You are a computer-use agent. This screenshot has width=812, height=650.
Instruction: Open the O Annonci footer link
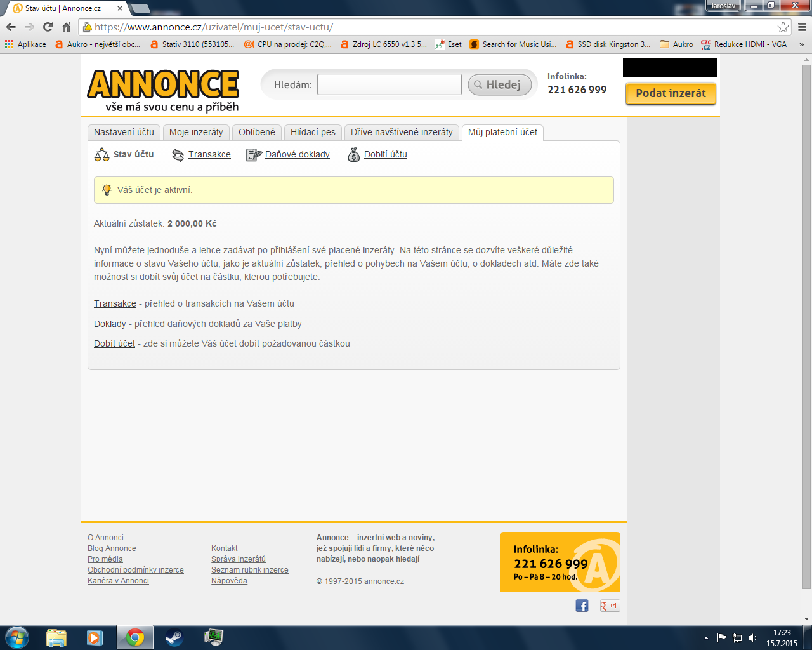tap(105, 538)
